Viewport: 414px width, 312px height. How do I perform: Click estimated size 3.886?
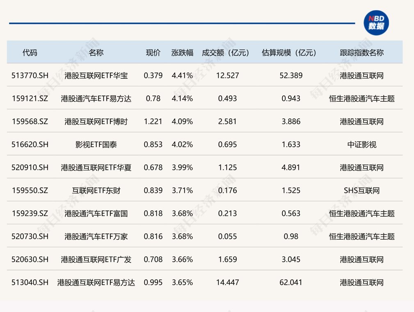[291, 122]
